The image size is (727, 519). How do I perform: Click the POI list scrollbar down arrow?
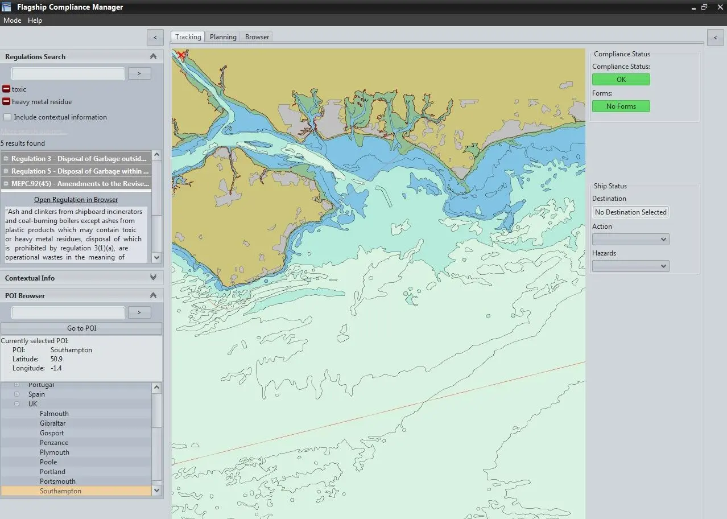coord(157,491)
